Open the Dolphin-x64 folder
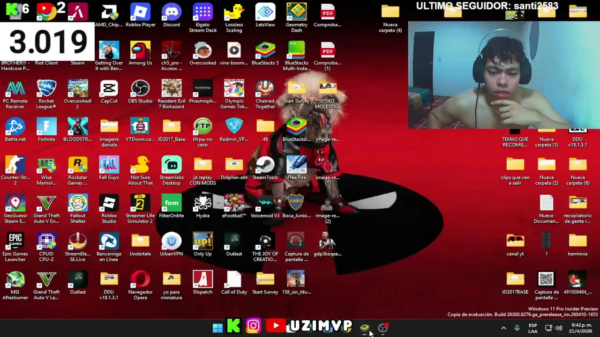Image resolution: width=600 pixels, height=337 pixels. click(234, 168)
